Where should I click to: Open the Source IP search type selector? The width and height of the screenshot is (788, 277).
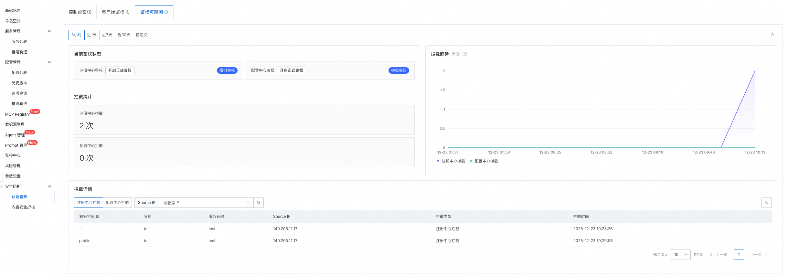pyautogui.click(x=147, y=203)
